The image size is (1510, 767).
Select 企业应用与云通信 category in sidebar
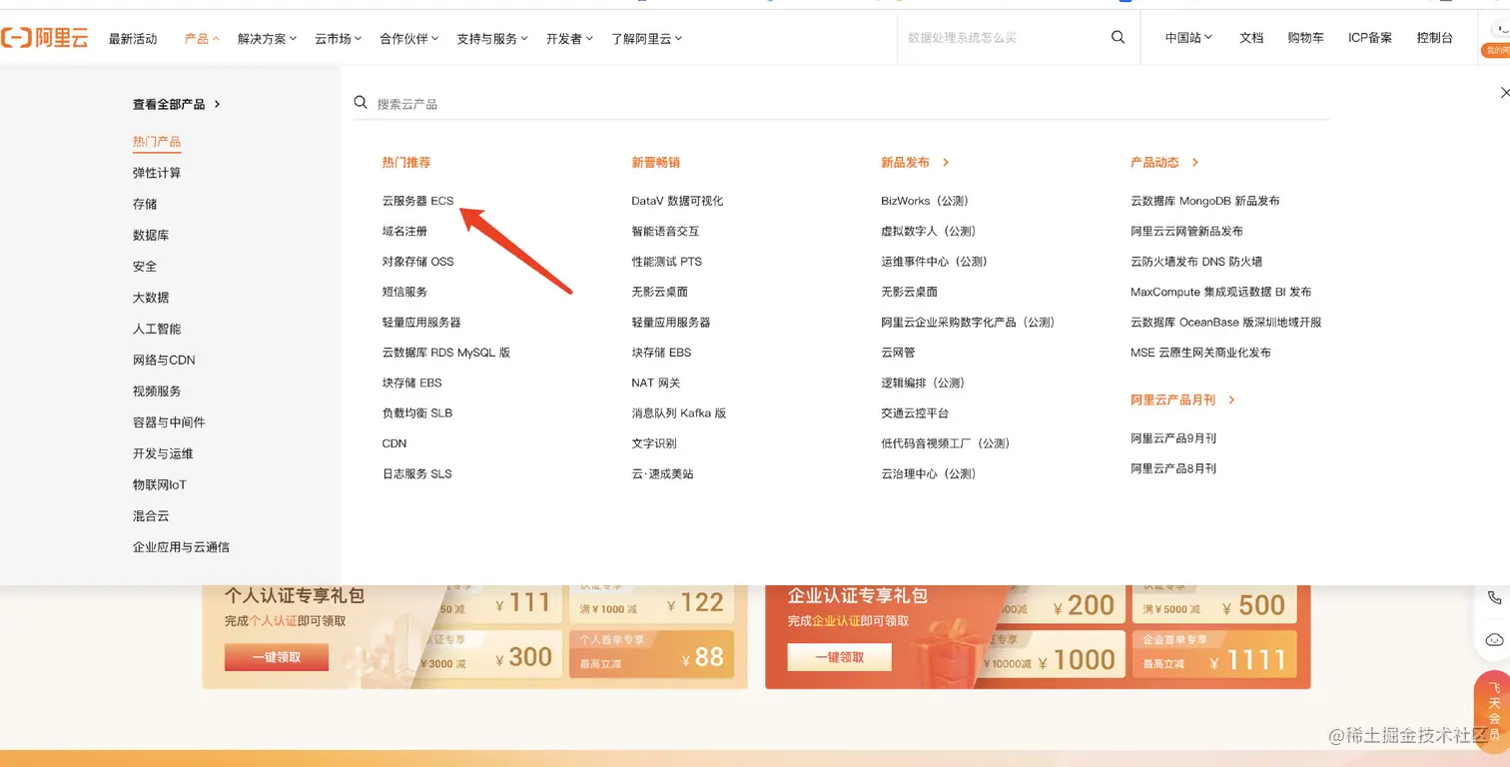(x=181, y=547)
